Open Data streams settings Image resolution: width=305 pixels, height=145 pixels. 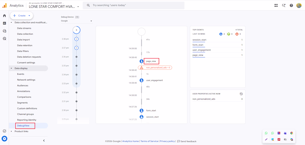[x=24, y=28]
